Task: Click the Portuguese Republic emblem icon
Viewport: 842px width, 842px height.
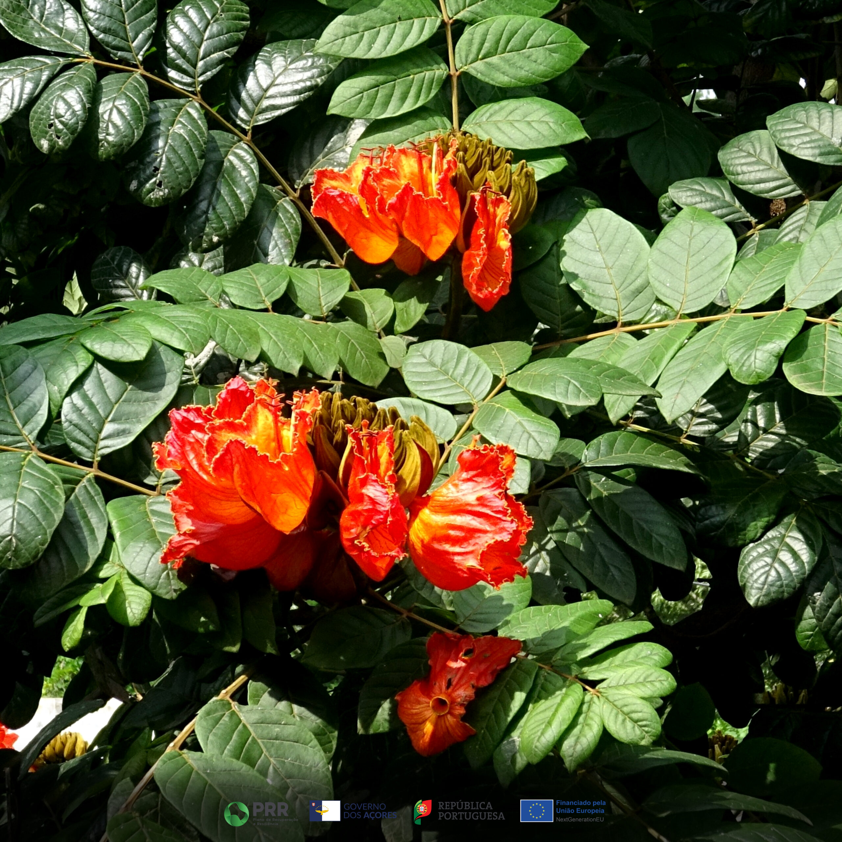Action: [x=422, y=811]
